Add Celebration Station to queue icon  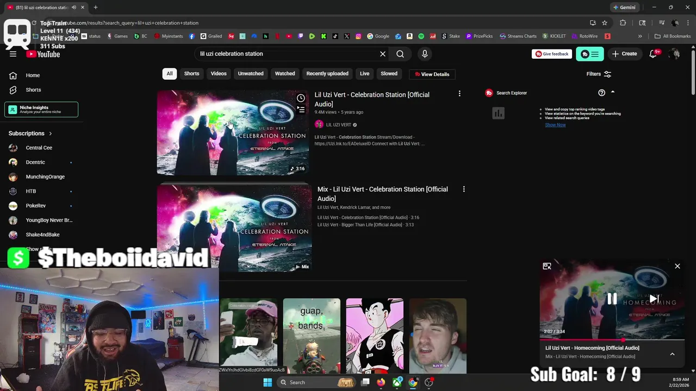[x=301, y=110]
